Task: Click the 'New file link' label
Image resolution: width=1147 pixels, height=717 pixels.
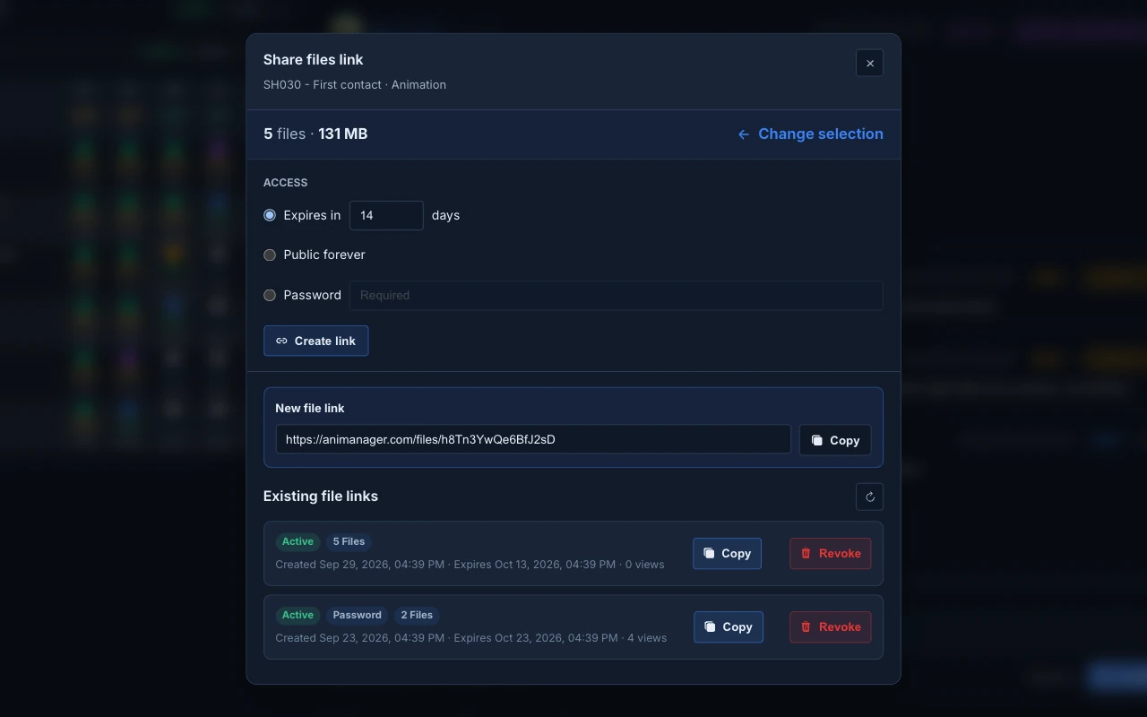Action: [x=310, y=408]
